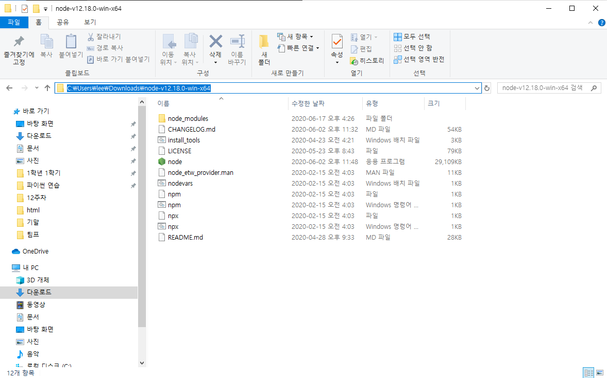Screen dimensions: 607x378
Task: Select the nodevars batch file
Action: tap(180, 184)
